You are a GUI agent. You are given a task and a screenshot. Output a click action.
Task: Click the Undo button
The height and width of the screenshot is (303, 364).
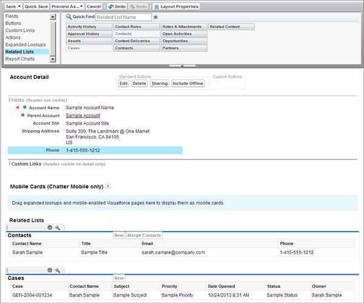pos(116,6)
